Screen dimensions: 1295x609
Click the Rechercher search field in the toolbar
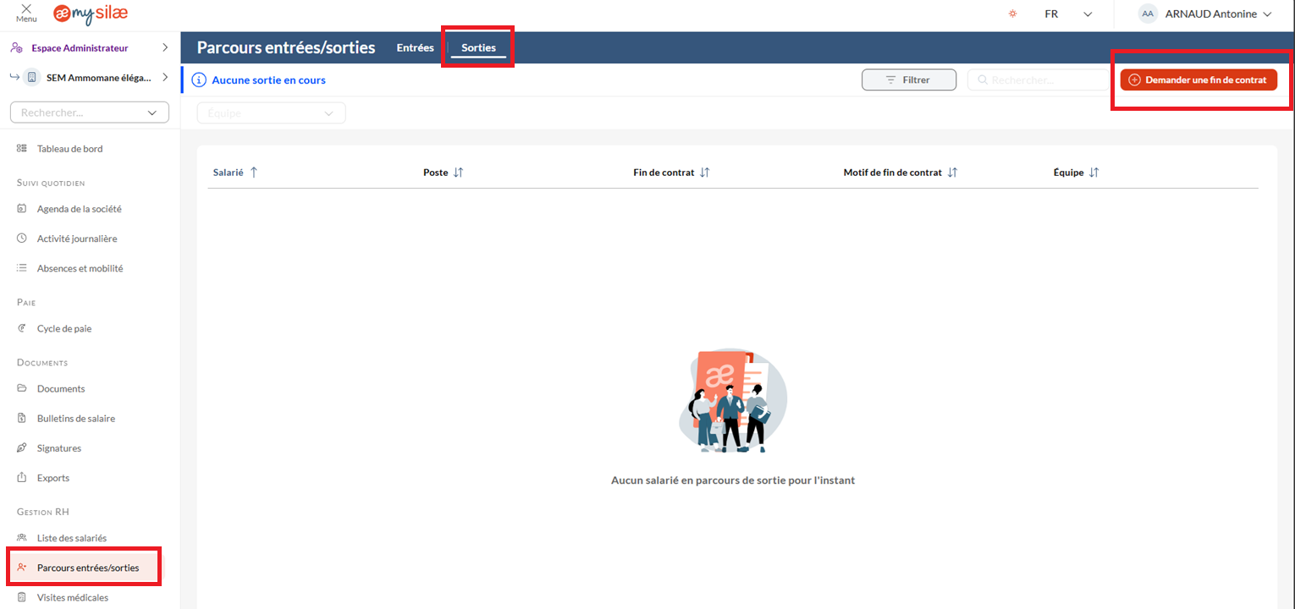[1037, 80]
